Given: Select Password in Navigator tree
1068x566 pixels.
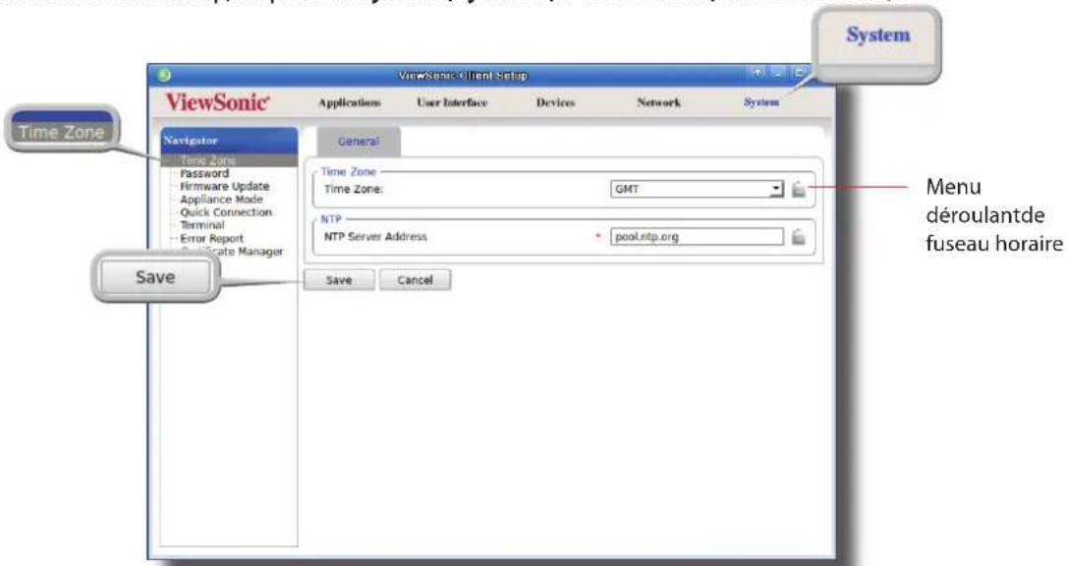Looking at the screenshot, I should tap(204, 174).
